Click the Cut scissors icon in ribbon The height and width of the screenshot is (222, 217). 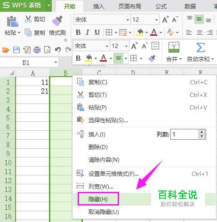(x=28, y=19)
